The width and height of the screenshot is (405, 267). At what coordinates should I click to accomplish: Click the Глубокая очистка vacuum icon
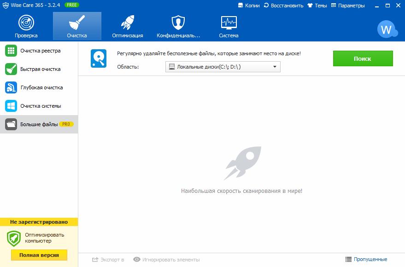coord(11,87)
